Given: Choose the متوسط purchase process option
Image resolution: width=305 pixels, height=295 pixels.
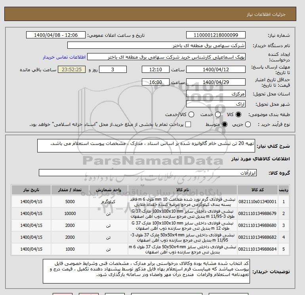Looking at the screenshot, I should (225, 124).
